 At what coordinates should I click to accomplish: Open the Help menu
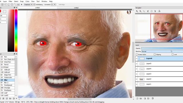point(51,1)
